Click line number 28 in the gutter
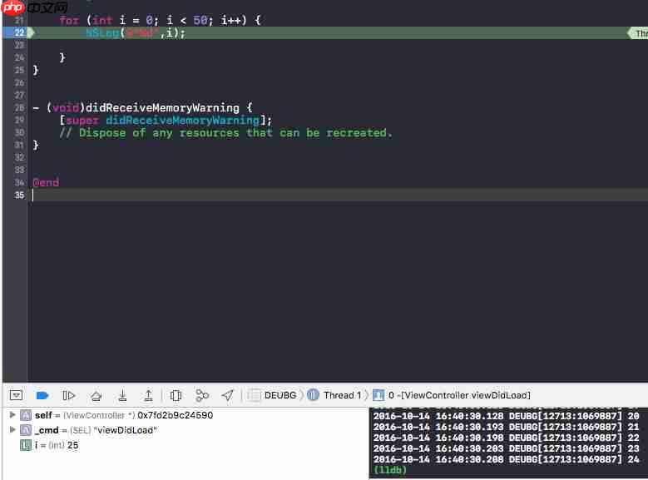Image resolution: width=648 pixels, height=480 pixels. pos(19,107)
